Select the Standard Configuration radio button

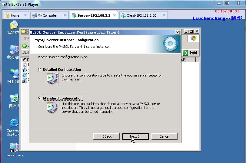(x=39, y=98)
